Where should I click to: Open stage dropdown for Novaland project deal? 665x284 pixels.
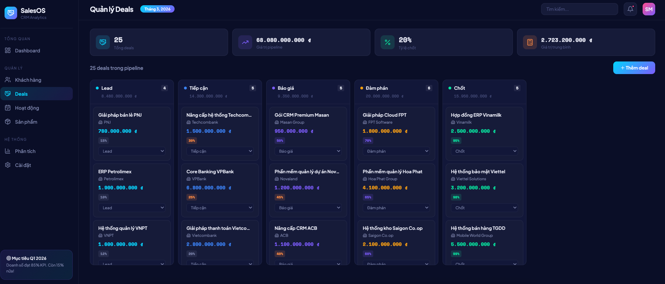308,208
